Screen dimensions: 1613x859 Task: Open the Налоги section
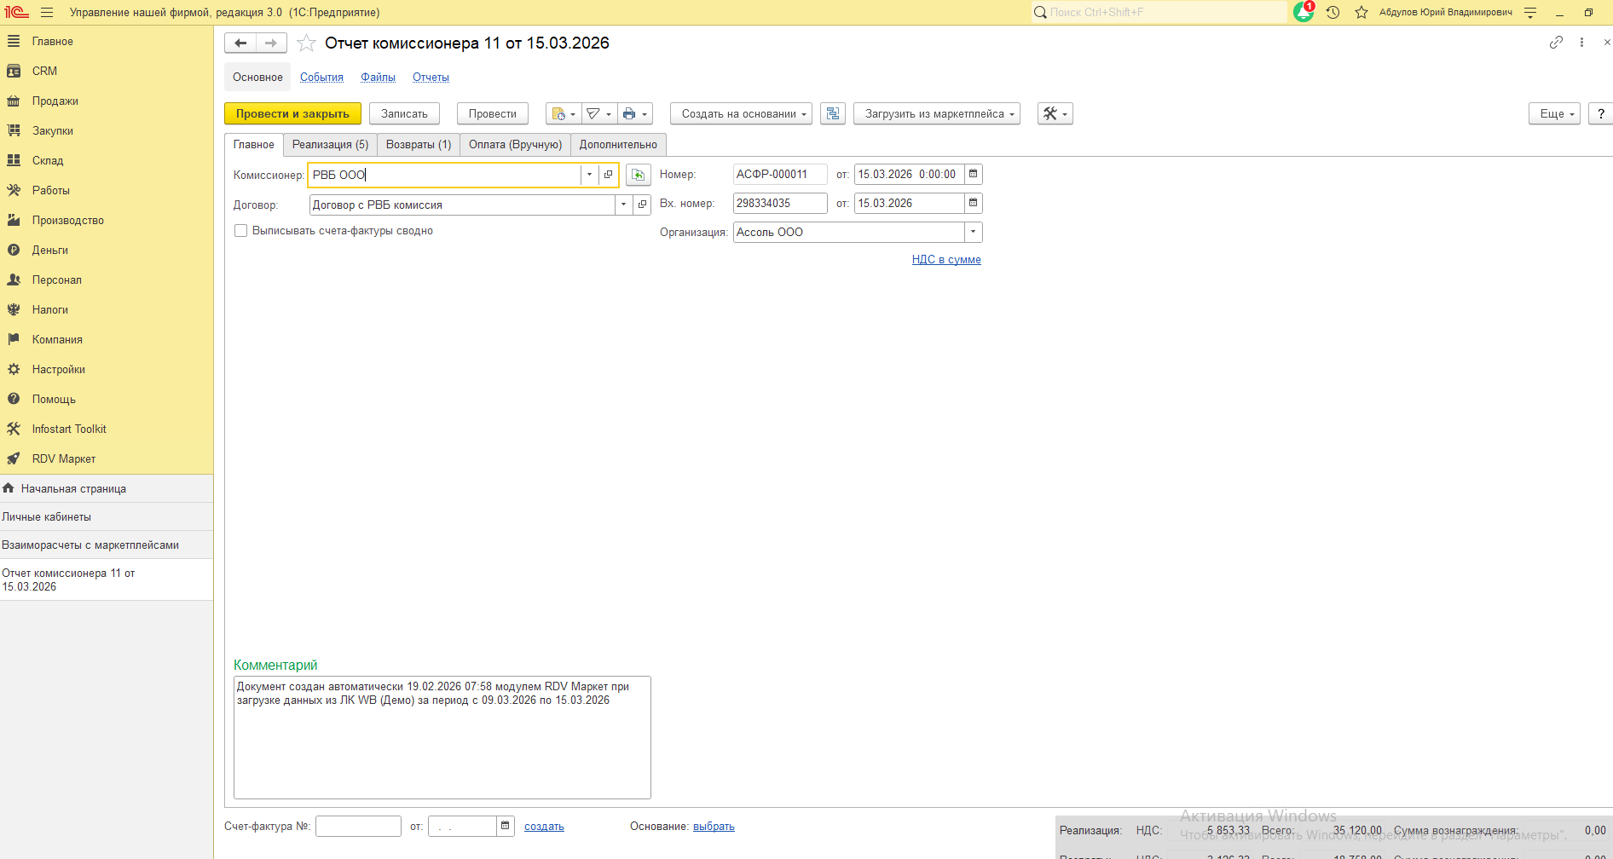[50, 309]
